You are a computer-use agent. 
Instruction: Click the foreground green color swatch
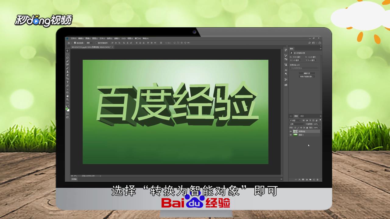[x=66, y=109]
